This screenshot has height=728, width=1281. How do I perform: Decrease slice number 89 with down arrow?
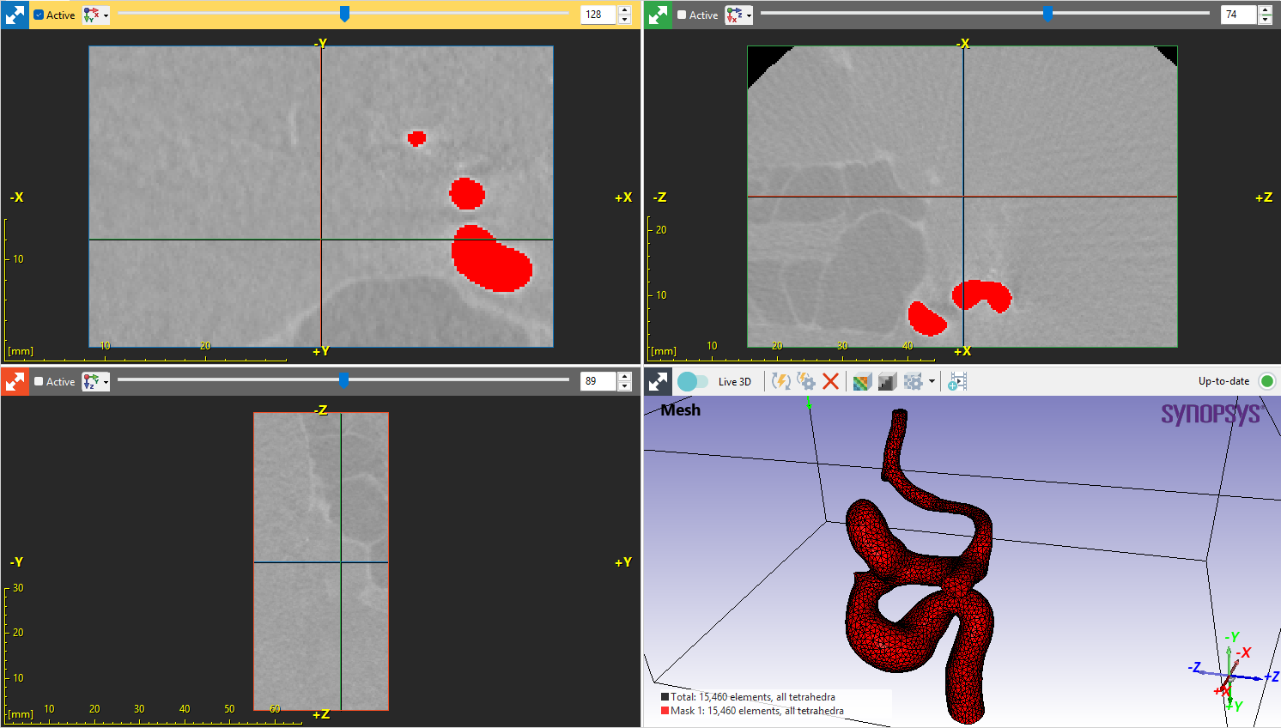tap(624, 386)
